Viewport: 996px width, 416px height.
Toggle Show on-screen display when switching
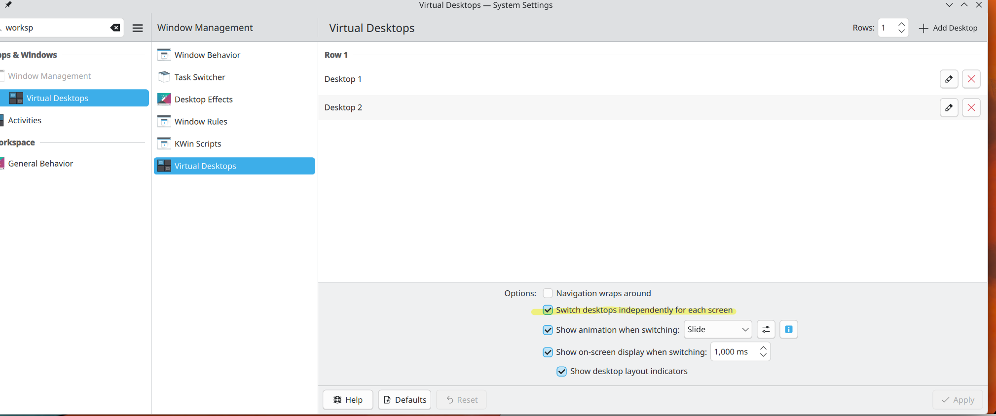(548, 352)
